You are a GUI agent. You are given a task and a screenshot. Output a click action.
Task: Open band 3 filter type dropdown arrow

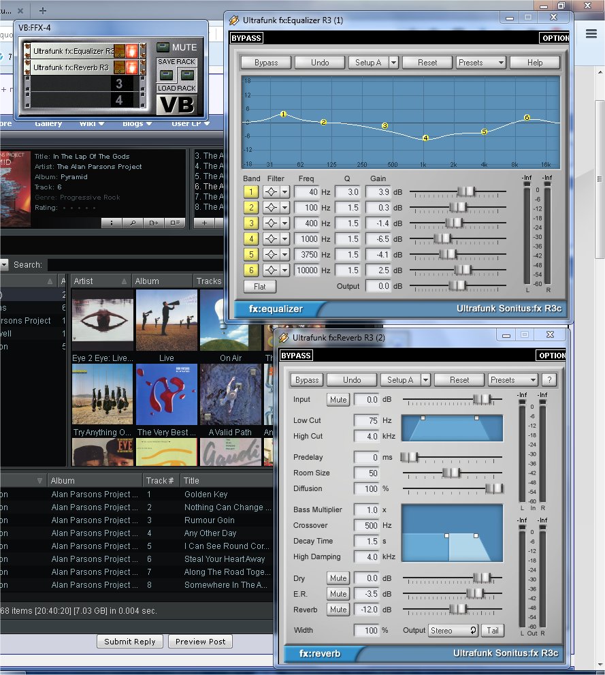pos(284,223)
